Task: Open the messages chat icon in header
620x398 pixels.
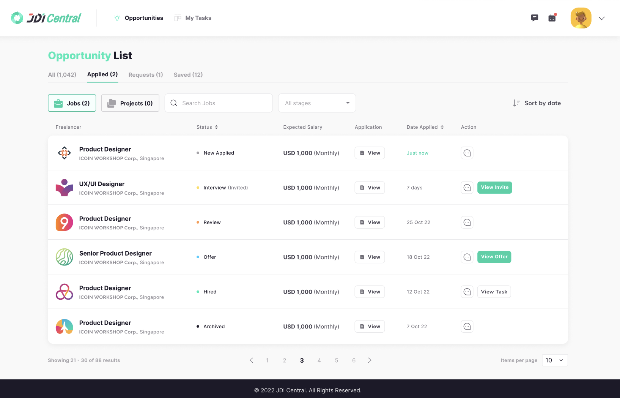Action: (x=534, y=18)
